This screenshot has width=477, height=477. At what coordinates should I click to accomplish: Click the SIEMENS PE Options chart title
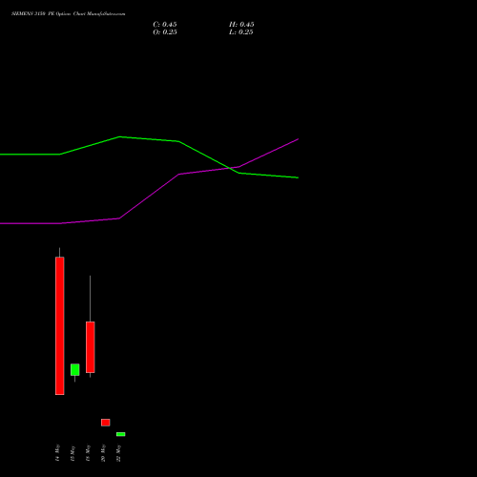point(69,13)
